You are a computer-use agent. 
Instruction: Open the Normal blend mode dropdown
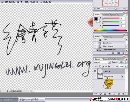pos(102,62)
